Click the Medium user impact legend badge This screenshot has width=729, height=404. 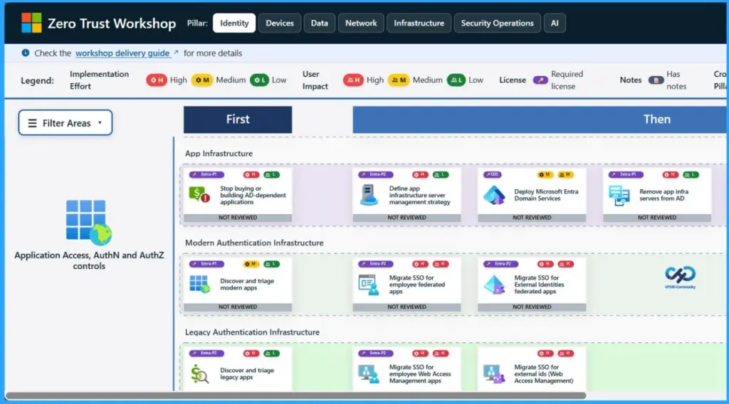(399, 80)
